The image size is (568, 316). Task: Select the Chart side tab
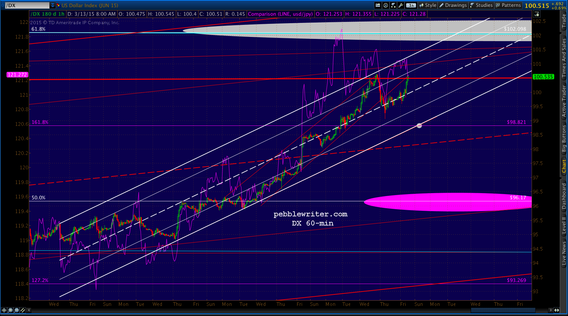(x=564, y=166)
